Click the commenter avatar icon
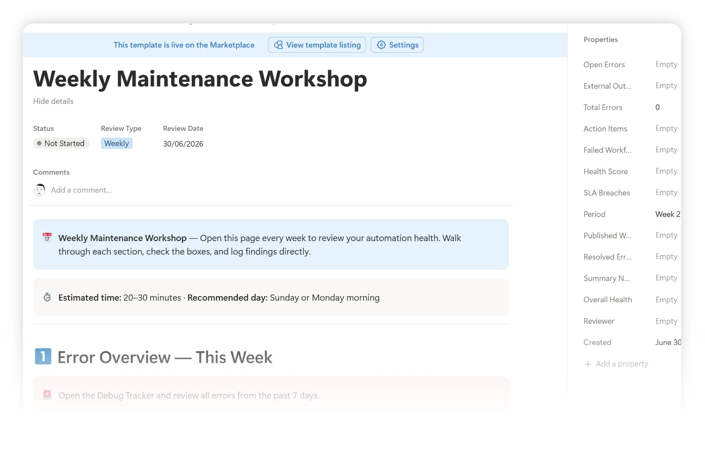 (40, 190)
